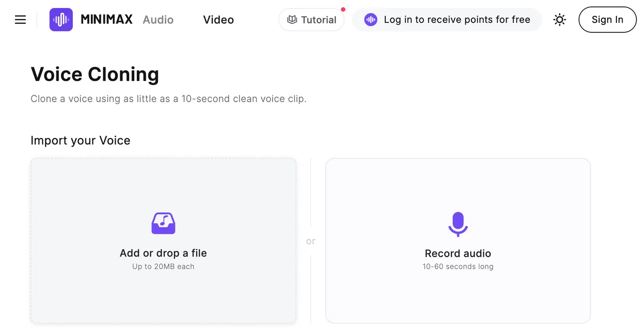This screenshot has height=334, width=639.
Task: Click the 10-second clean voice clip description
Action: tap(168, 99)
